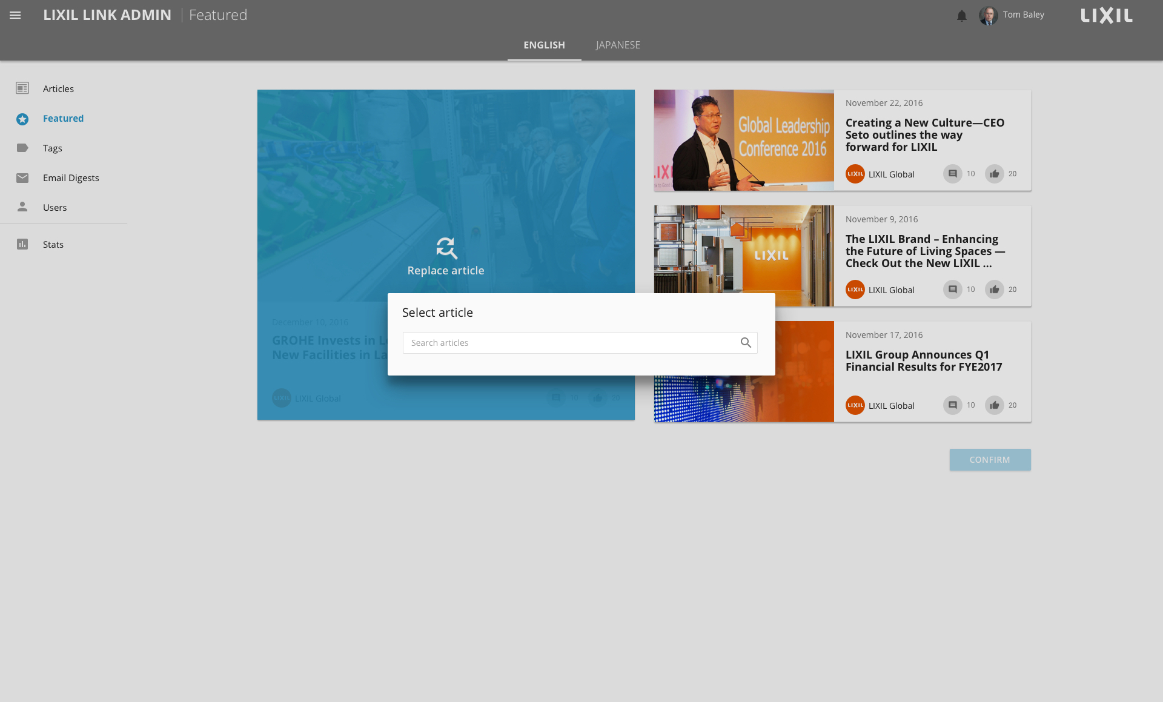Image resolution: width=1163 pixels, height=702 pixels.
Task: Open notifications bell icon
Action: pyautogui.click(x=962, y=16)
